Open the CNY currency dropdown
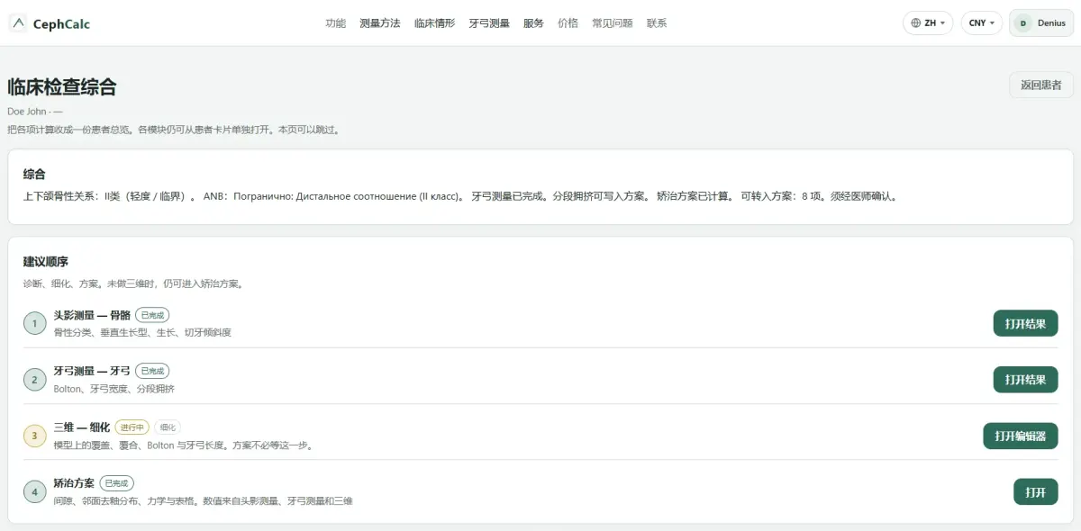The width and height of the screenshot is (1081, 531). (982, 23)
